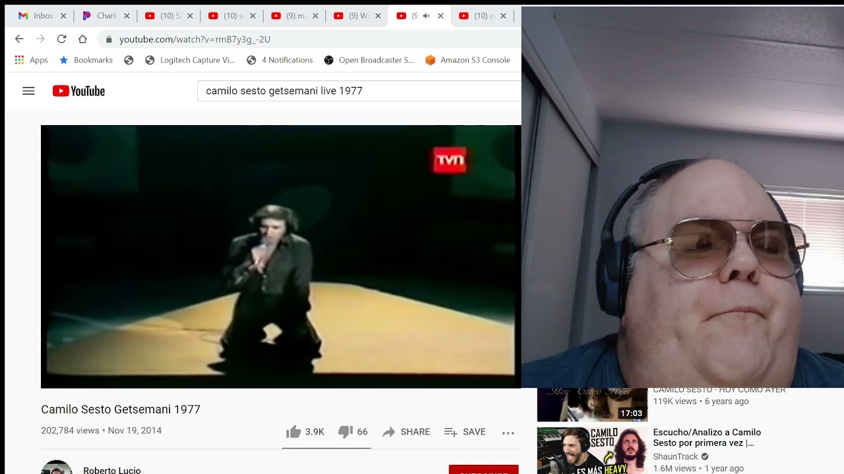The width and height of the screenshot is (844, 474).
Task: Dislike the video with thumbs down
Action: coord(352,432)
